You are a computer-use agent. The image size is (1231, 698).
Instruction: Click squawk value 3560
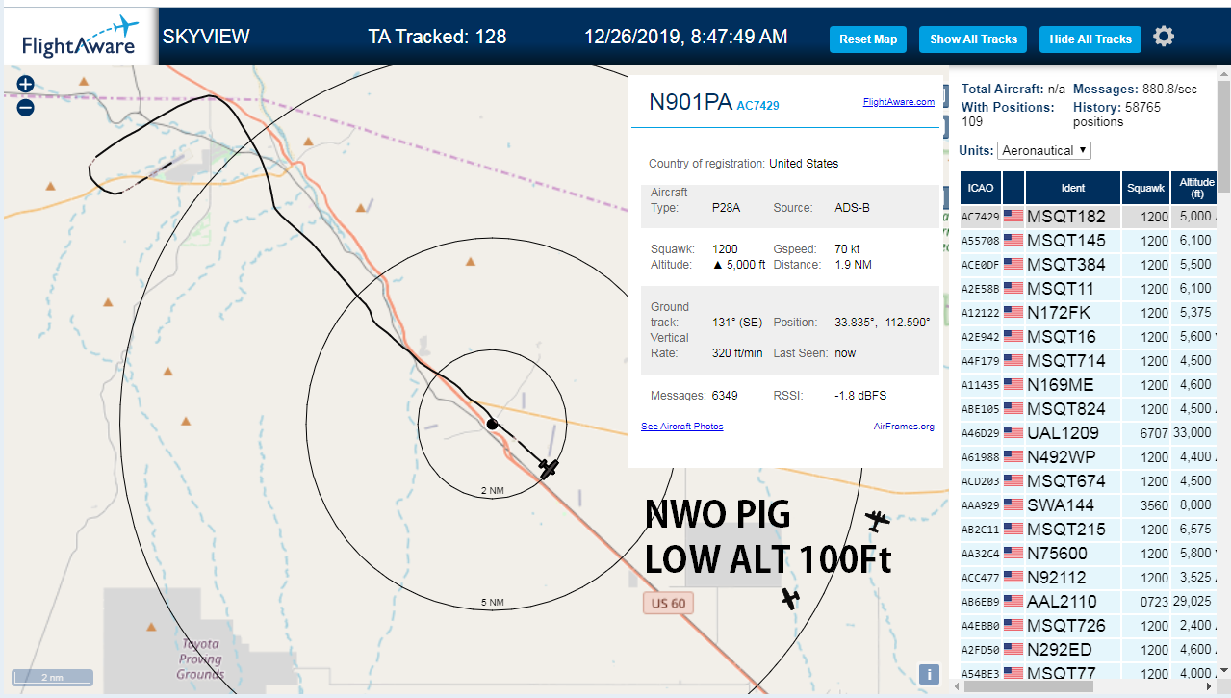(x=1154, y=504)
